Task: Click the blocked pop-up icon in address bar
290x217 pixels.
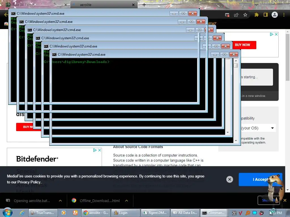Action: click(227, 15)
